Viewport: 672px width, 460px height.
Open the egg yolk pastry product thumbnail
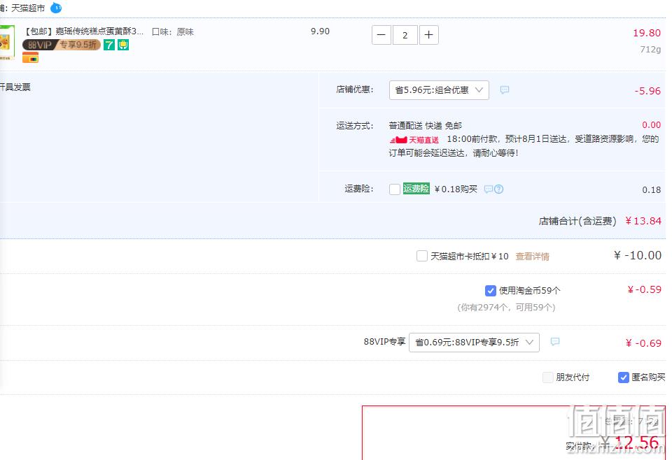7,43
